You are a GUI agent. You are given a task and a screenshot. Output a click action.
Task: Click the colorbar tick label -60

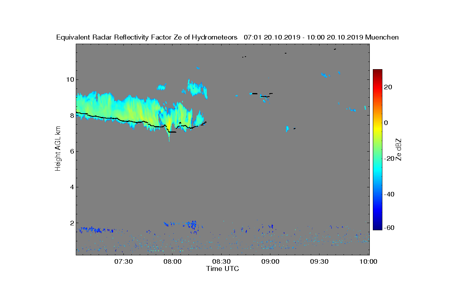389,228
